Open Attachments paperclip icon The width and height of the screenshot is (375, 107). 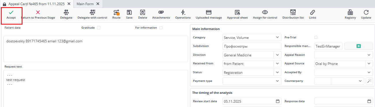pyautogui.click(x=161, y=12)
